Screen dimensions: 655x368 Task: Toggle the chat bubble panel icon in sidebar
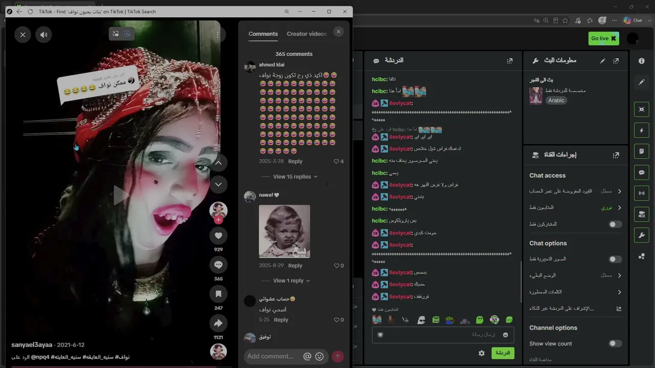pos(642,173)
